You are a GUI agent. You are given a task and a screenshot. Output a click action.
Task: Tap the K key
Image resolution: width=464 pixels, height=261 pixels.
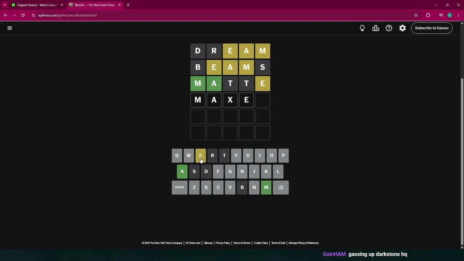[x=266, y=171]
